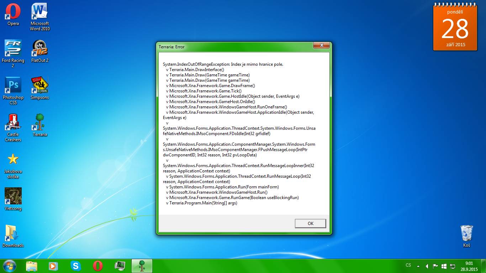Close the Terraria: Error dialog window
Screen dimensions: 486x273
point(321,45)
